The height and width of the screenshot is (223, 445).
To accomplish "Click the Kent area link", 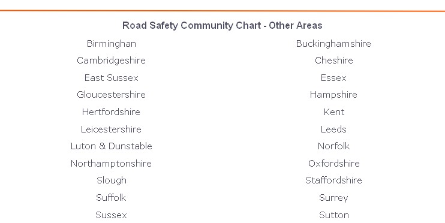I will pyautogui.click(x=333, y=111).
